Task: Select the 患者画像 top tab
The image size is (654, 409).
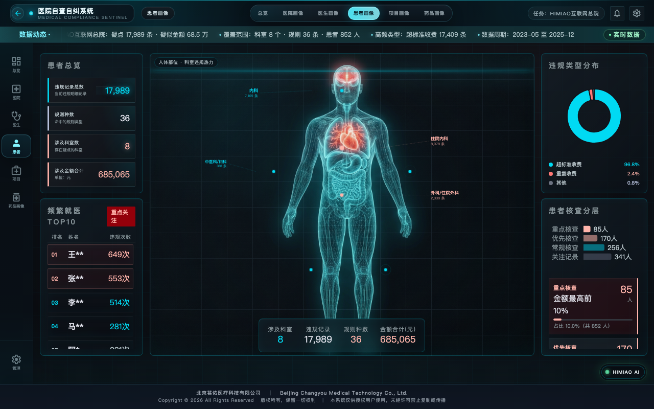Action: (x=364, y=13)
